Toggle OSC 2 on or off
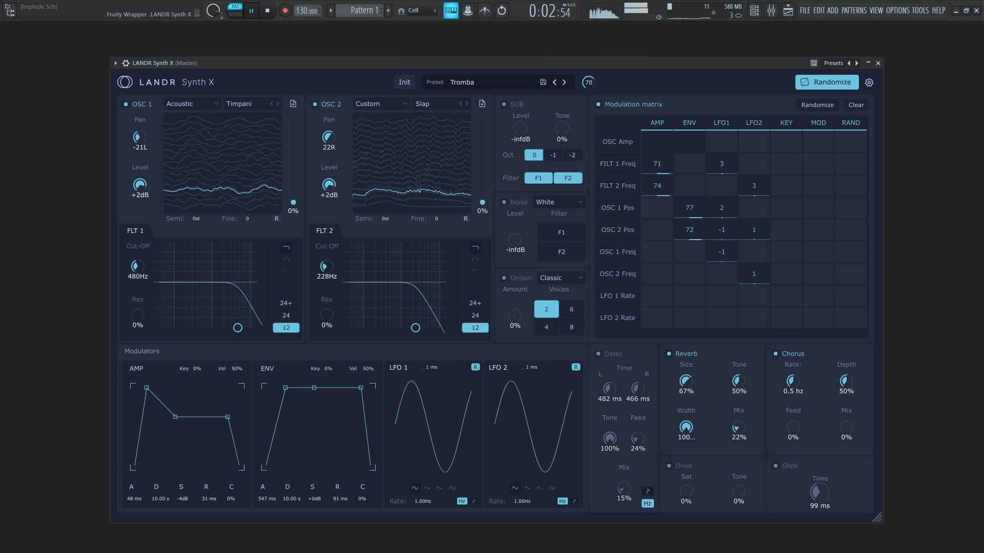Image resolution: width=984 pixels, height=553 pixels. point(315,104)
